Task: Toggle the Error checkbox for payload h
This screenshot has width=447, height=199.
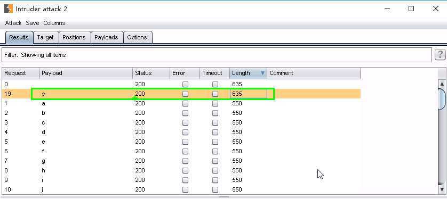Action: point(185,171)
